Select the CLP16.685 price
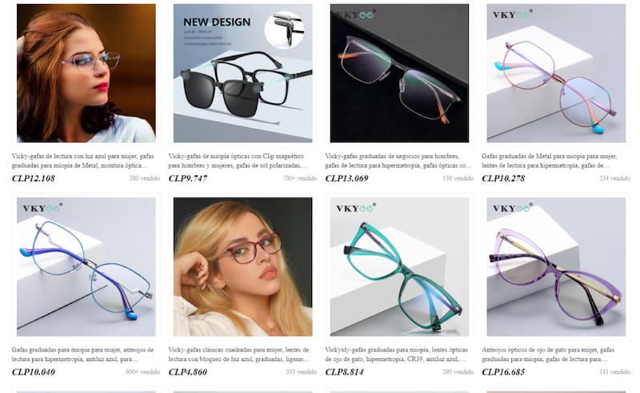 503,371
